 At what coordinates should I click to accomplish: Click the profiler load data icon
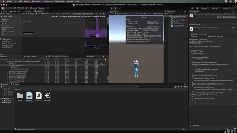[97, 14]
